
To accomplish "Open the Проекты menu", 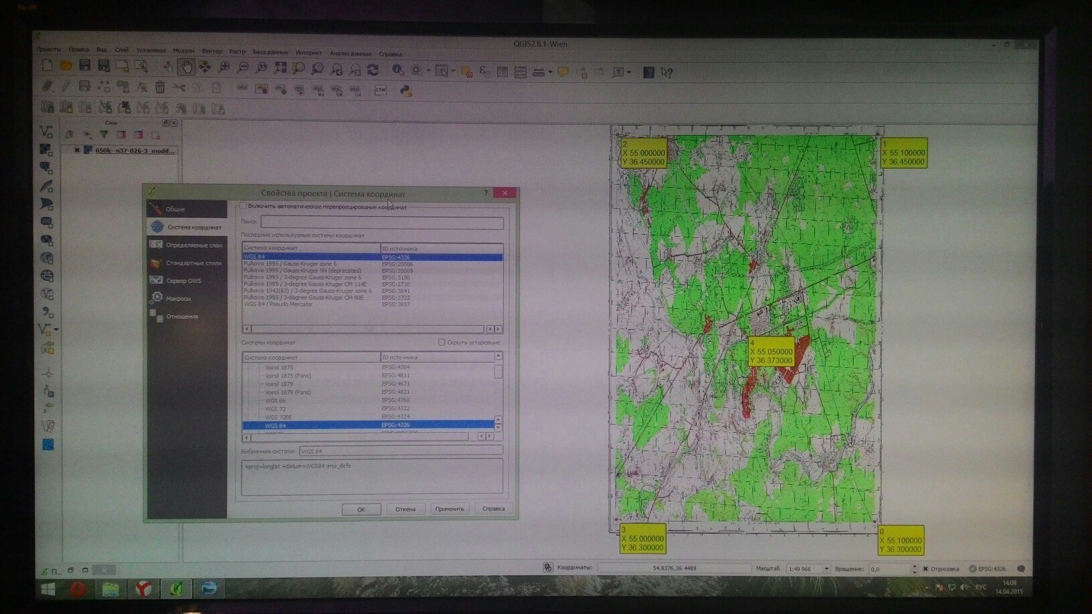I will [x=48, y=49].
